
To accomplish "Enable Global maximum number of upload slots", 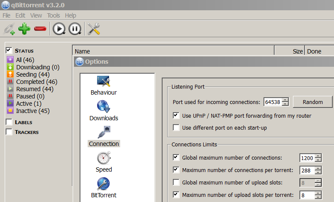I will [x=176, y=182].
